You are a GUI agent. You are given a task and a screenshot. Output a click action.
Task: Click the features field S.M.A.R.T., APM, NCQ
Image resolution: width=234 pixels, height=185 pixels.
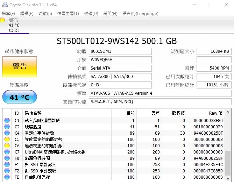[x=160, y=102]
